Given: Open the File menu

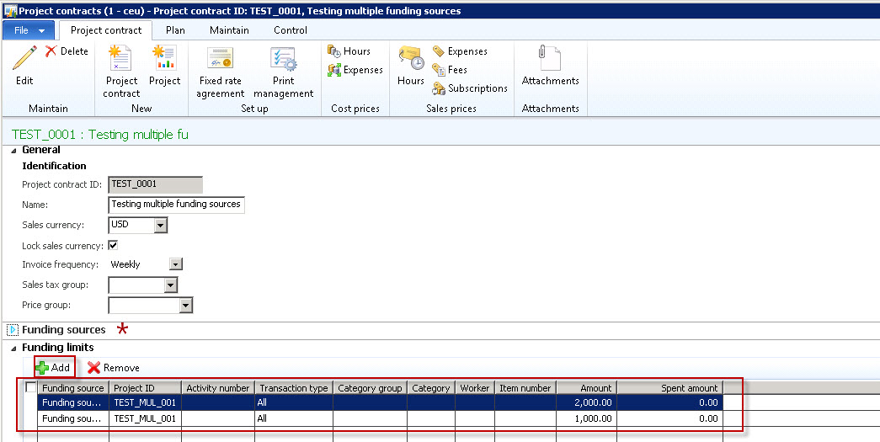Looking at the screenshot, I should pyautogui.click(x=29, y=30).
